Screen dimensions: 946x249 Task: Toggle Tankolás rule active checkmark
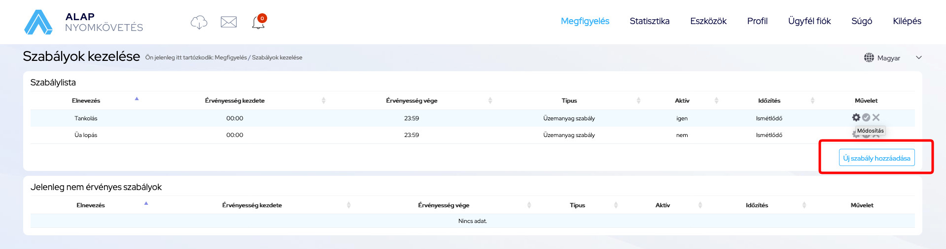[866, 117]
